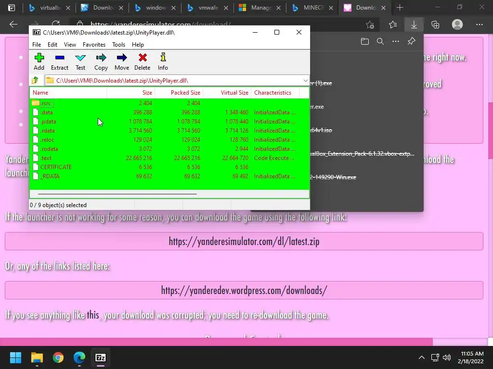Sort 7-Zip list by Name column
This screenshot has height=369, width=493.
point(68,93)
